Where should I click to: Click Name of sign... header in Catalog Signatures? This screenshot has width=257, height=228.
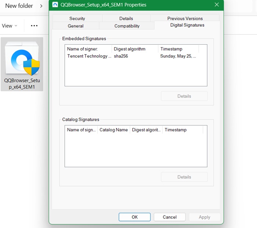tap(81, 130)
